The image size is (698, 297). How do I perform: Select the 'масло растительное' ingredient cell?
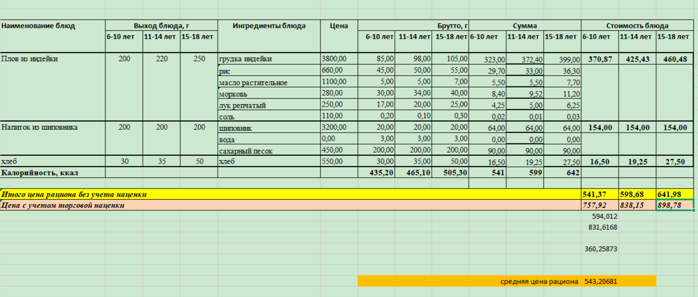click(x=253, y=83)
